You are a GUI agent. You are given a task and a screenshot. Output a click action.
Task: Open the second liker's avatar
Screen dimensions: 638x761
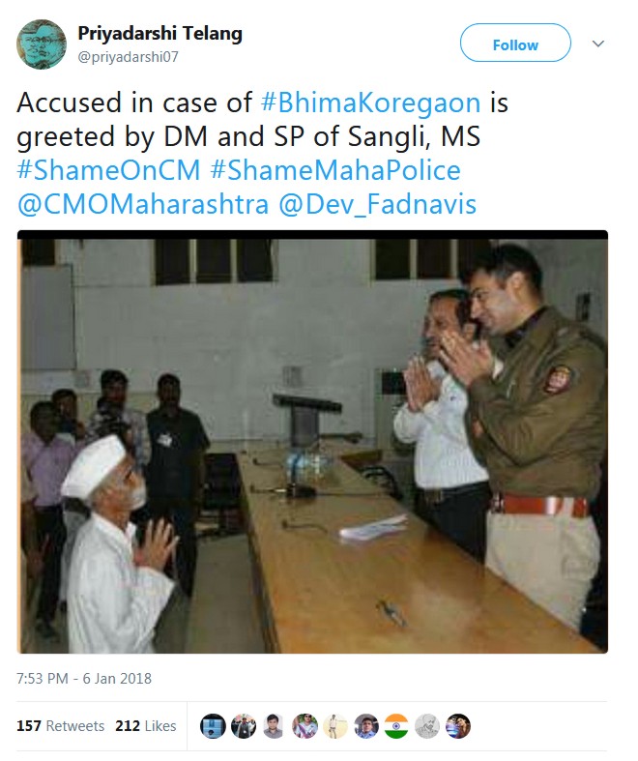point(244,726)
